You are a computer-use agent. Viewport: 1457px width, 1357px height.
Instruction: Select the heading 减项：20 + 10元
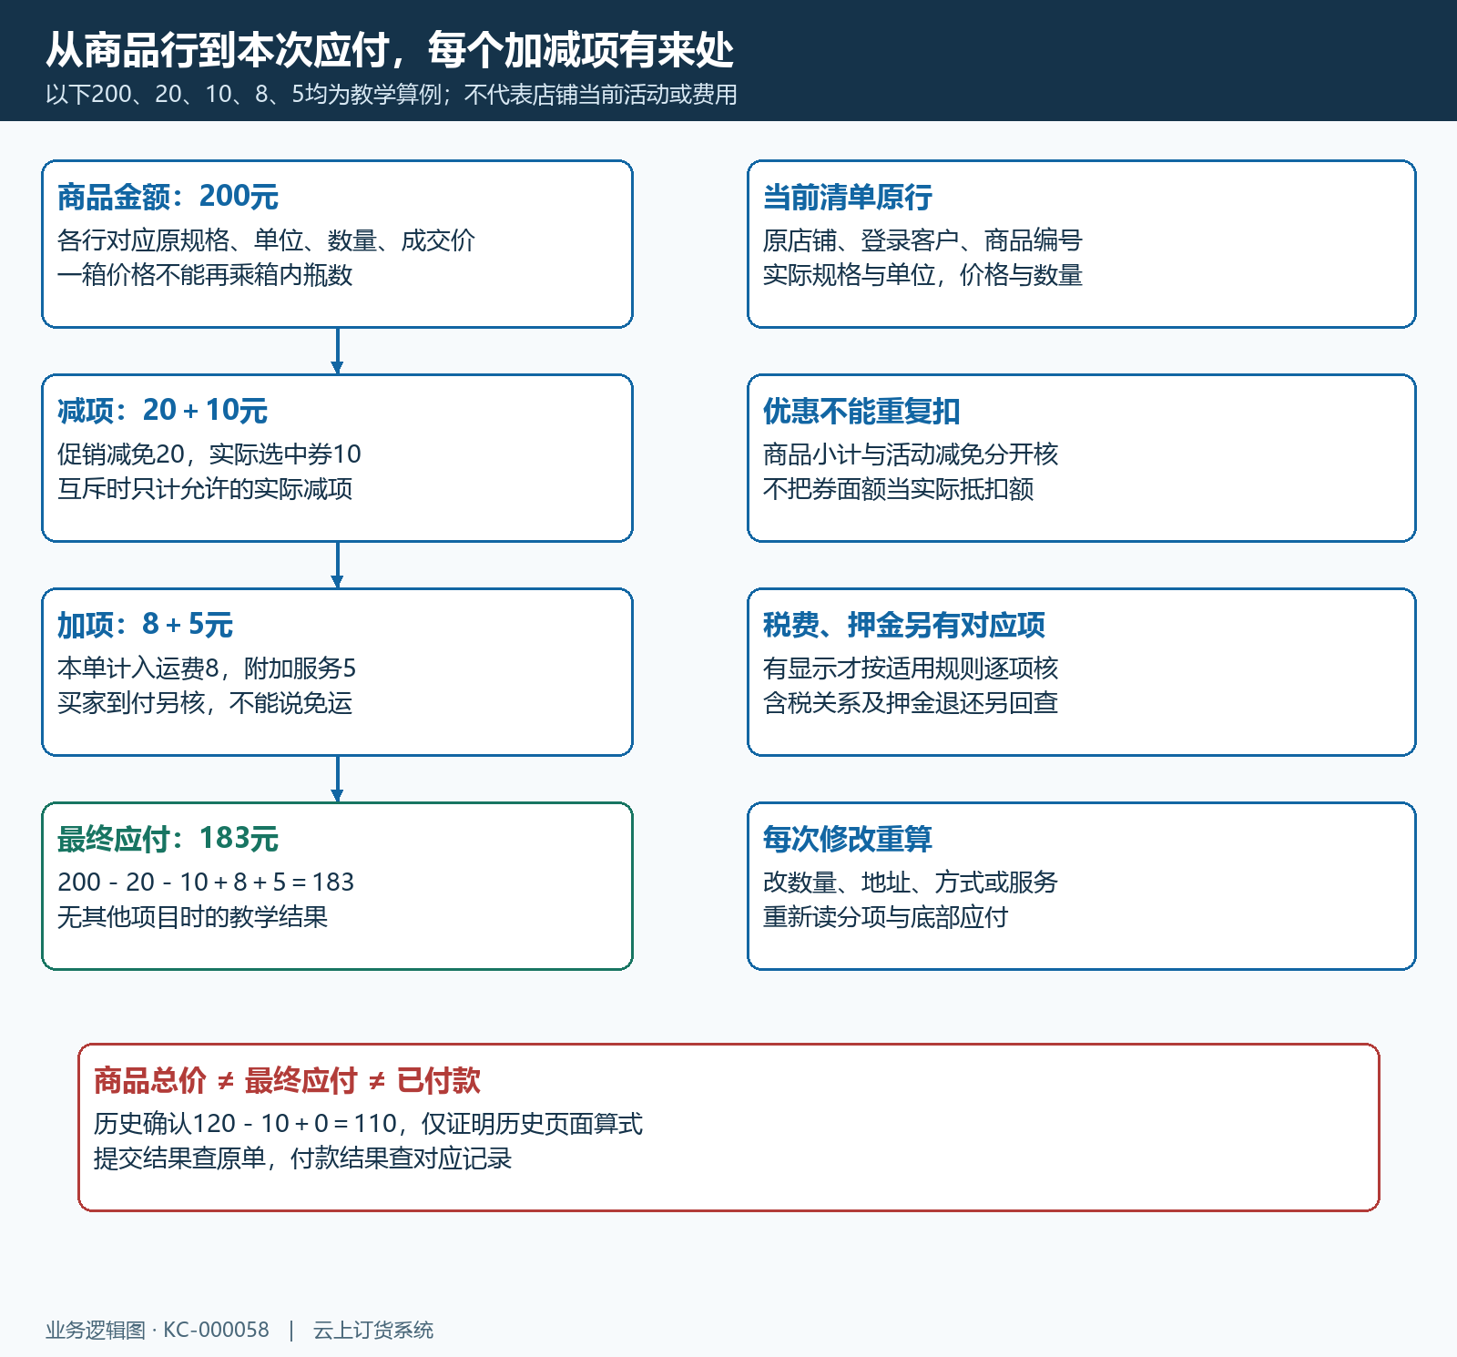162,411
